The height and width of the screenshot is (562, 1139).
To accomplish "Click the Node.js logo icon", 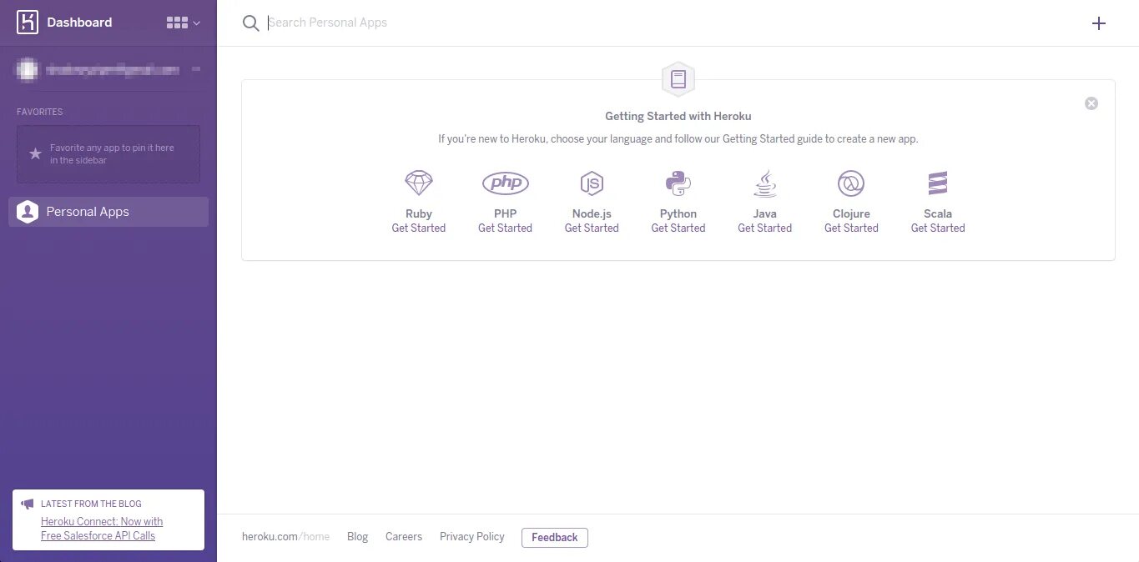I will click(x=592, y=183).
